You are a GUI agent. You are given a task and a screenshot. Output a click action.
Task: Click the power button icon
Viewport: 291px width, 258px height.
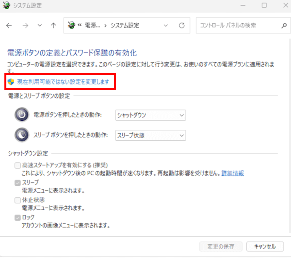coord(22,115)
